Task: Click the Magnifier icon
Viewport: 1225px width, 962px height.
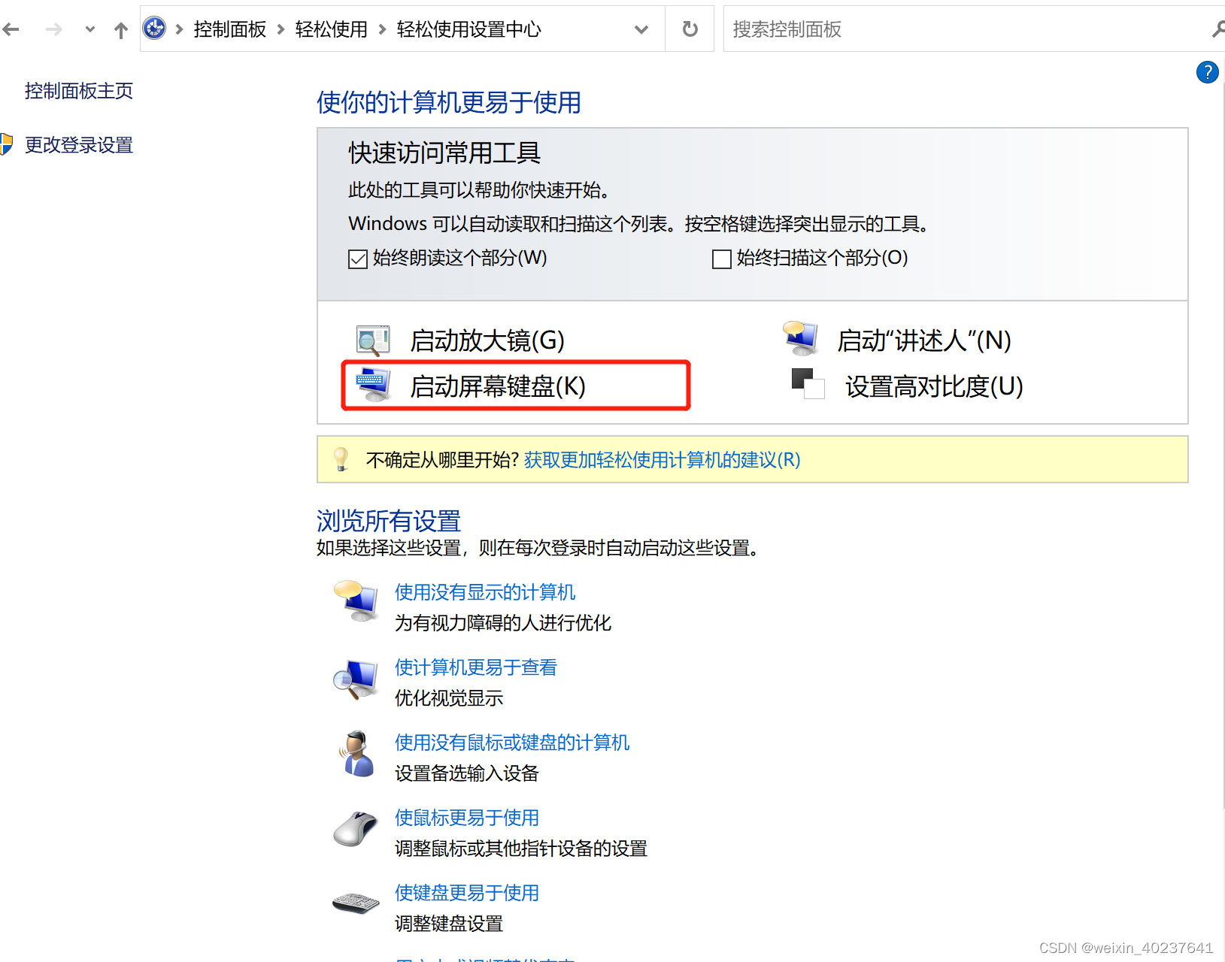Action: (x=373, y=340)
